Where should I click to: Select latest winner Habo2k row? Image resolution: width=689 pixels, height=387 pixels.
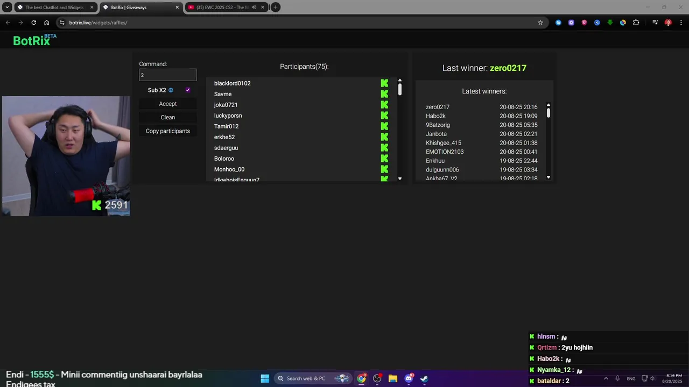tap(482, 116)
